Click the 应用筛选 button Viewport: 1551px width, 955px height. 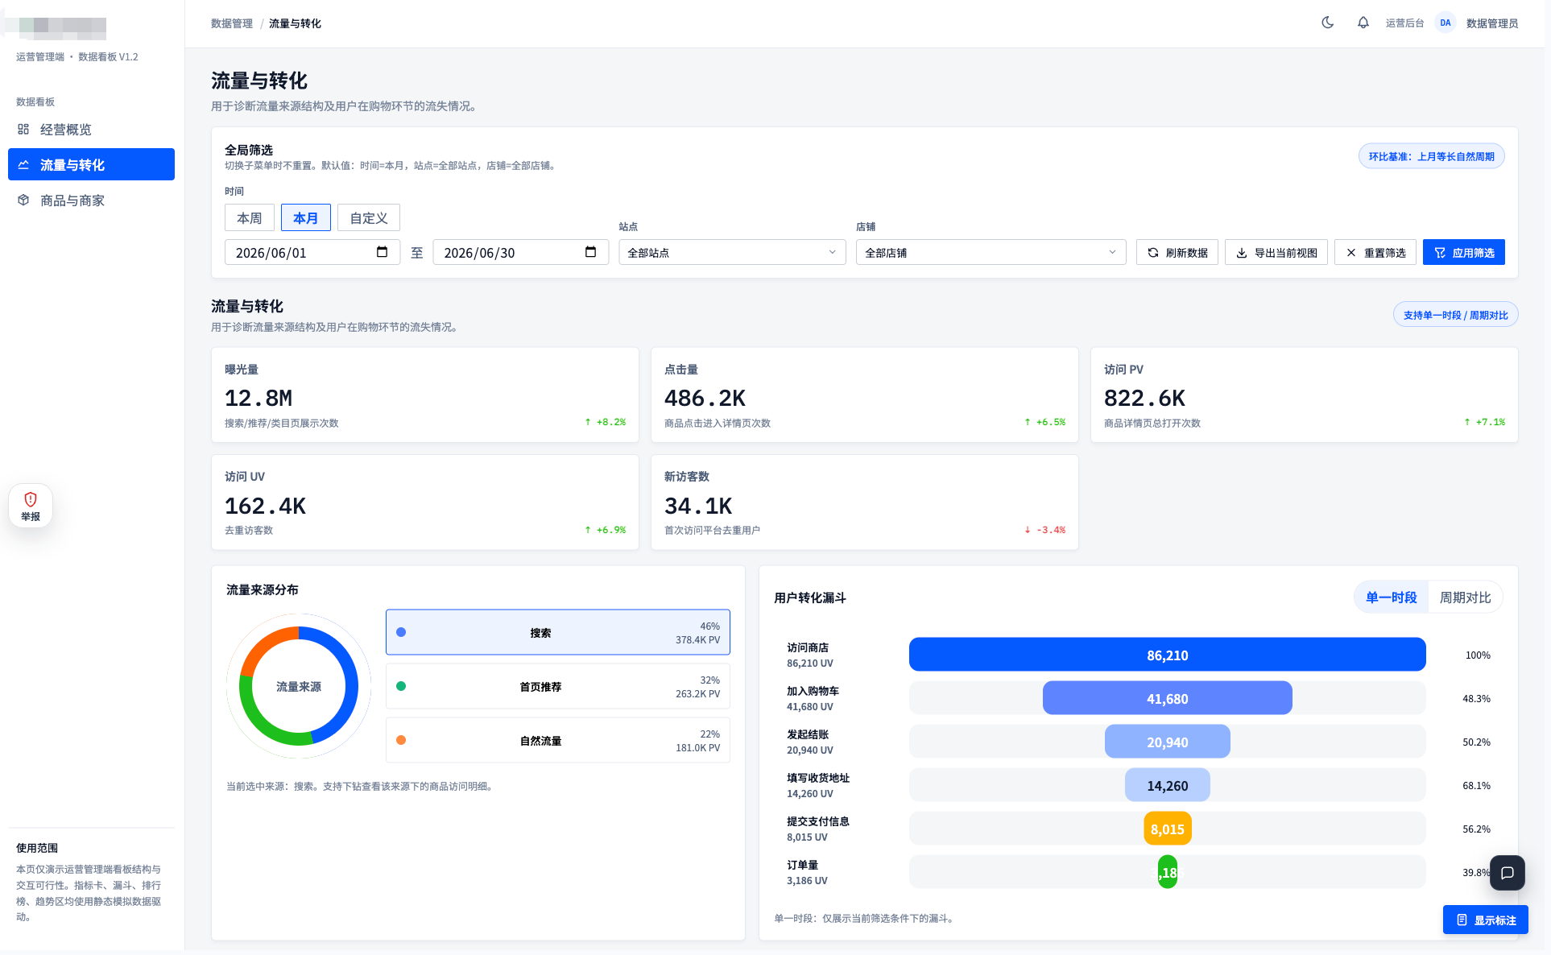pyautogui.click(x=1463, y=252)
